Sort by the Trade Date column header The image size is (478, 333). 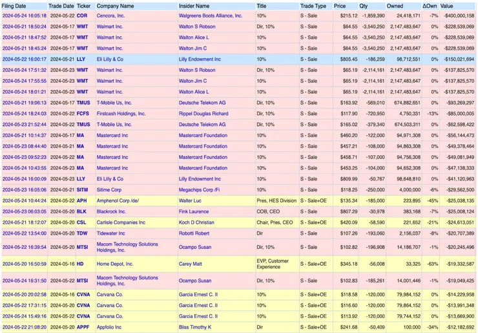61,6
